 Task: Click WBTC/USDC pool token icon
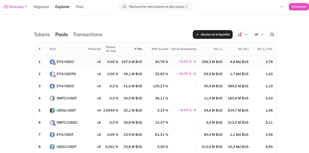point(52,123)
